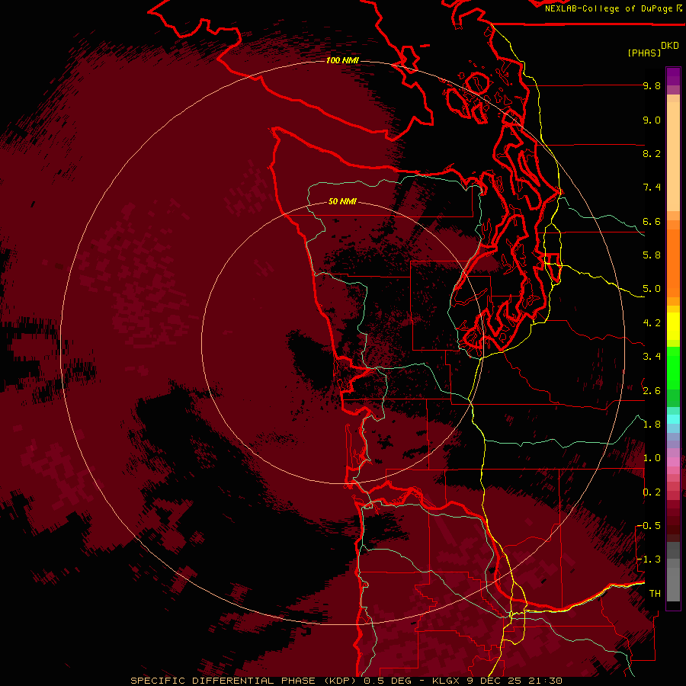
Task: Click the 1.8 legend scale value
Action: click(652, 425)
